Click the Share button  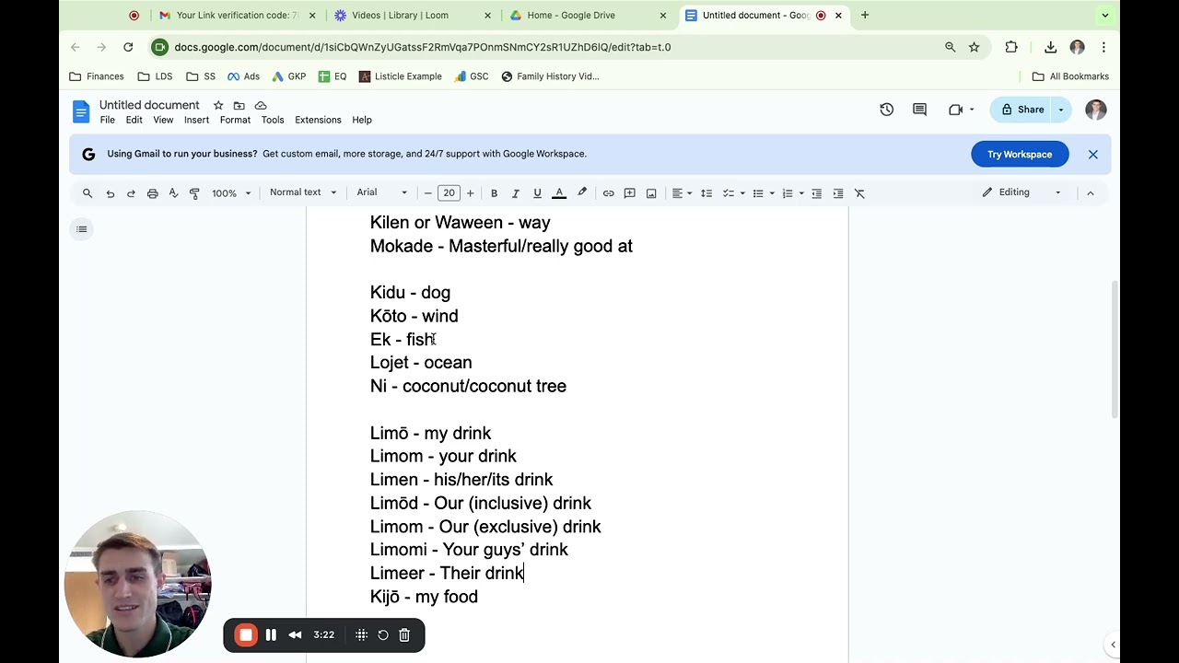(1022, 110)
